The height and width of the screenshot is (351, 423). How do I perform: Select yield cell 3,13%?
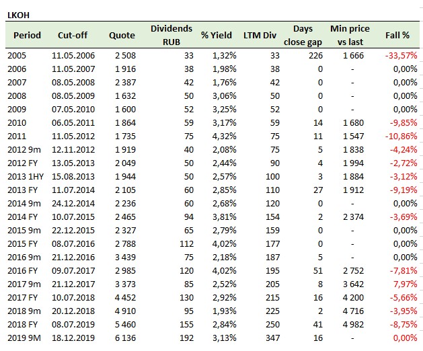coord(225,338)
